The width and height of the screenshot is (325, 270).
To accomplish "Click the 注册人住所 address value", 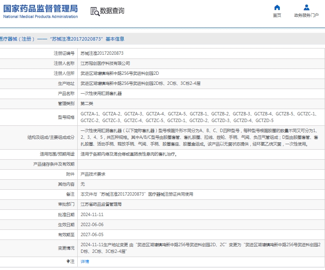I will pyautogui.click(x=120, y=74).
